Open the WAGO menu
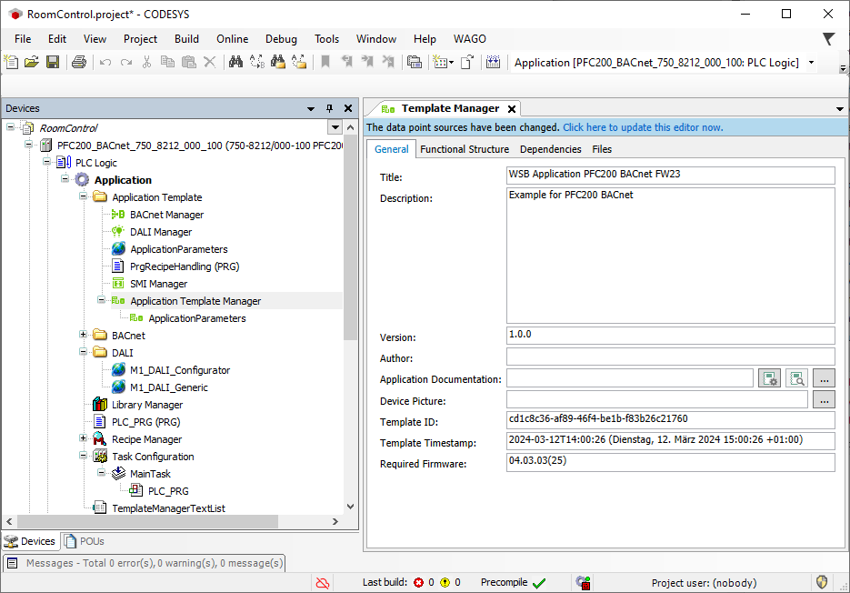Viewport: 850px width, 593px height. (469, 39)
